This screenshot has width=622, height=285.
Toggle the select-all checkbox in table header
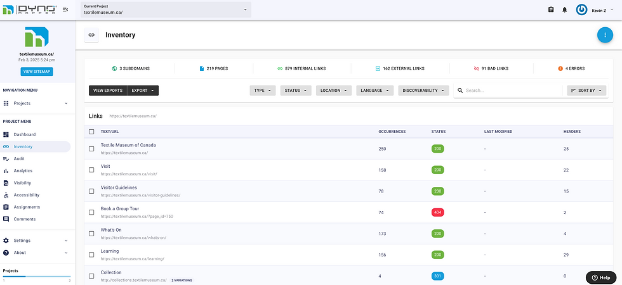point(91,132)
